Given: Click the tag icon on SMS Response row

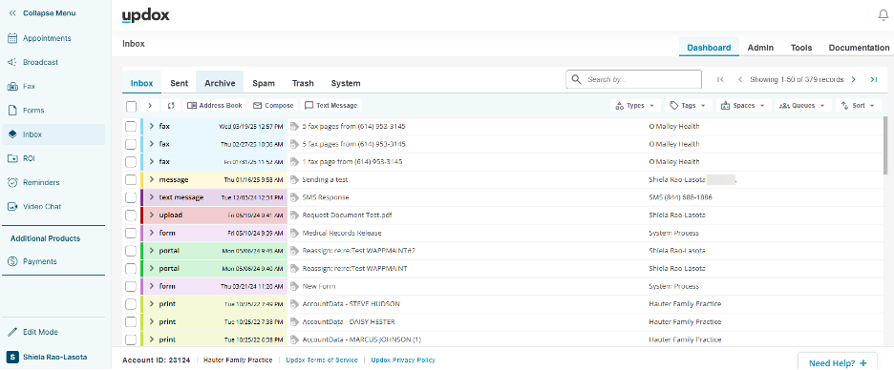Looking at the screenshot, I should 294,197.
